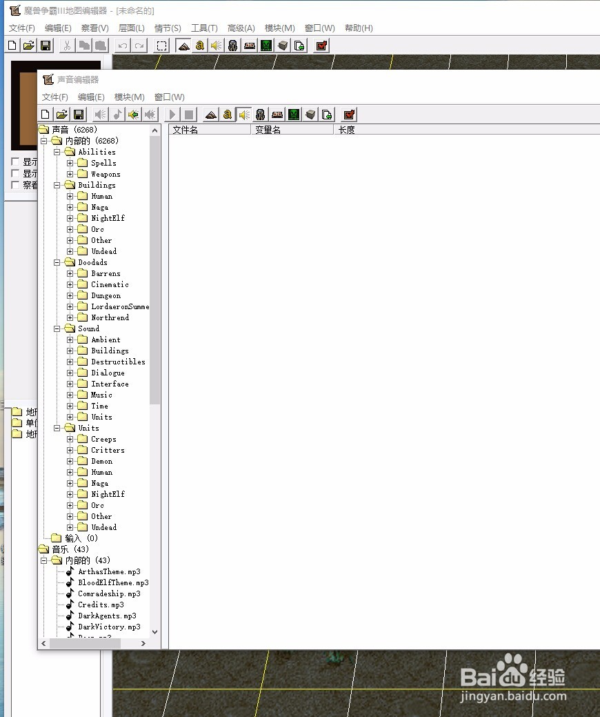Expand the Spells folder
This screenshot has height=717, width=600.
[70, 163]
